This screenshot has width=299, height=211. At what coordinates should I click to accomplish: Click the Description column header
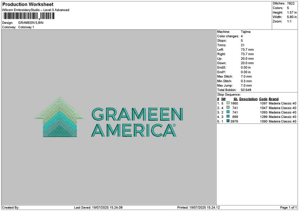[249, 99]
